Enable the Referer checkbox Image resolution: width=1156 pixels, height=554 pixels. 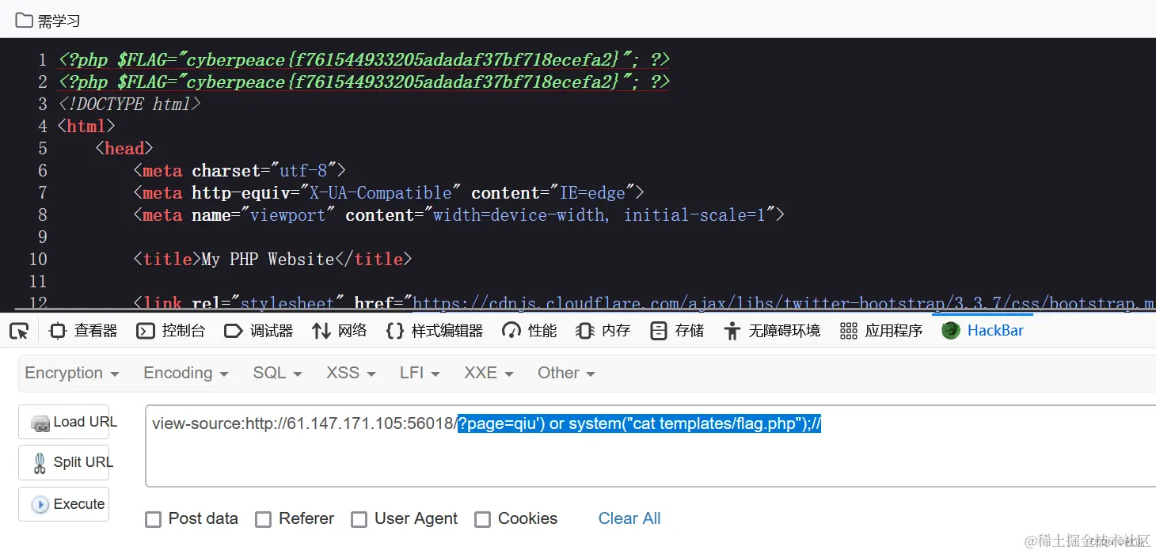(x=263, y=520)
